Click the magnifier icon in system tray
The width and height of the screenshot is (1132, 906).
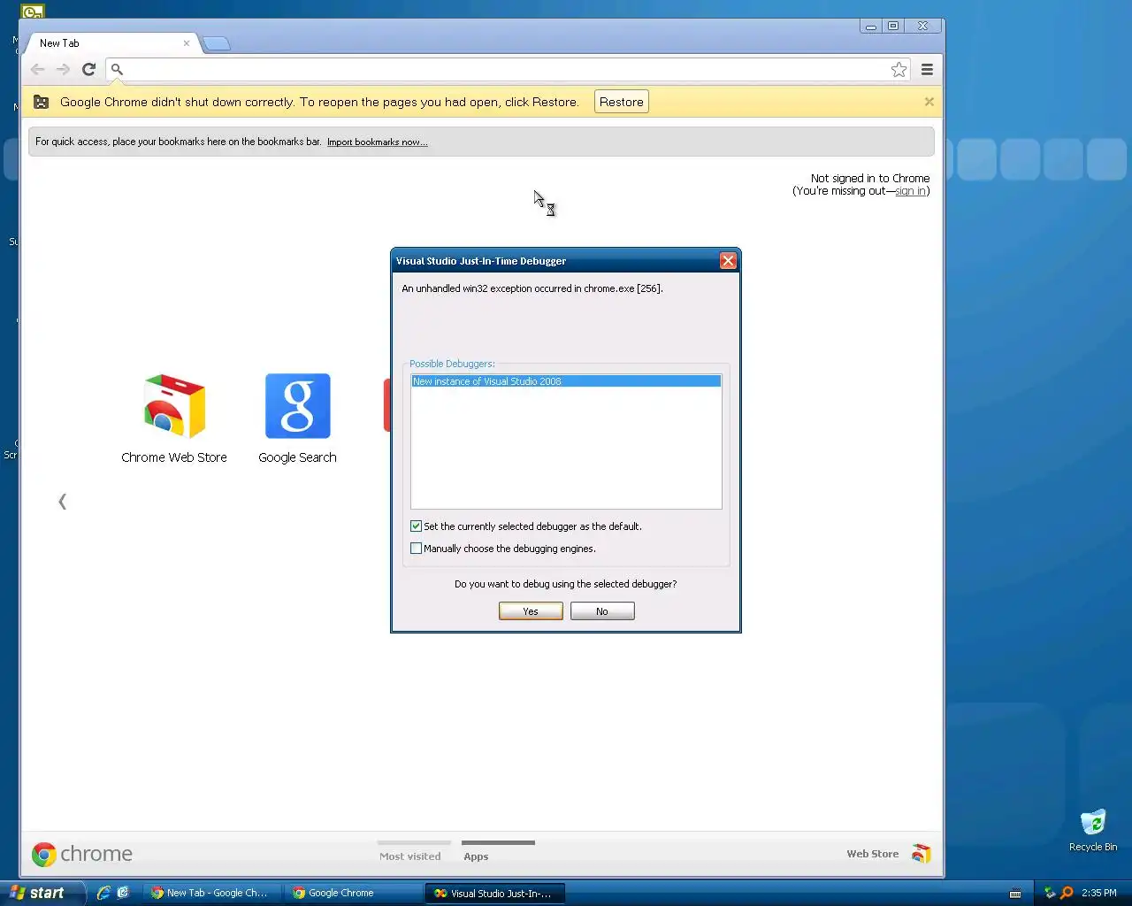[1067, 893]
